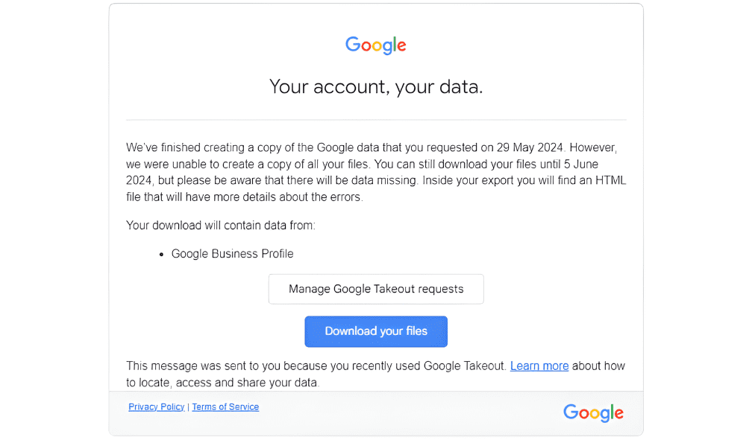This screenshot has height=440, width=749.
Task: Click the 'Your account, your data.' heading
Action: 375,86
